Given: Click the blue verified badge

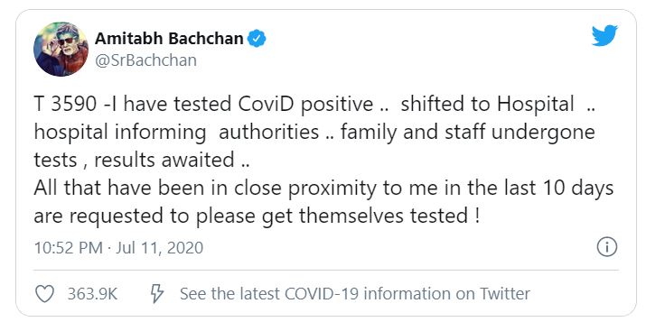Looking at the screenshot, I should 257,39.
